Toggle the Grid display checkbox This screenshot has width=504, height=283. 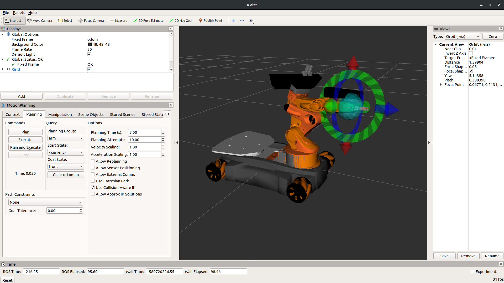pyautogui.click(x=89, y=69)
